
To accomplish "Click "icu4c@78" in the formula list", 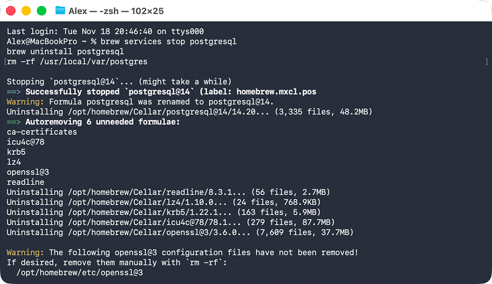I will click(x=25, y=142).
